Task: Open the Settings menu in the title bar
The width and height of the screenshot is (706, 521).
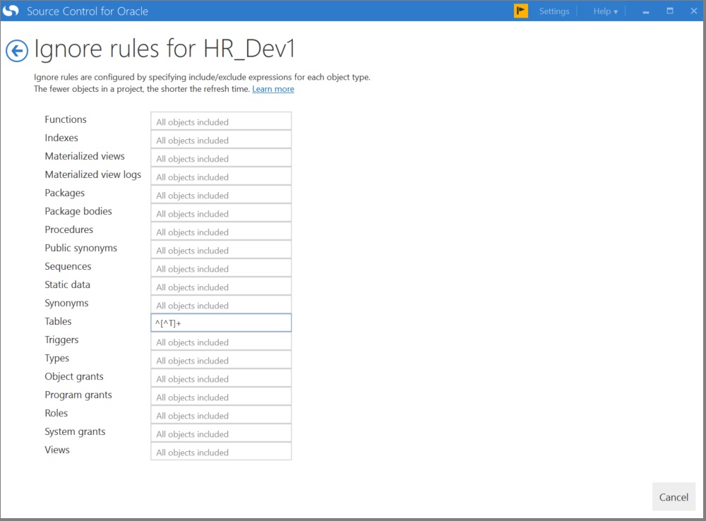Action: click(554, 11)
